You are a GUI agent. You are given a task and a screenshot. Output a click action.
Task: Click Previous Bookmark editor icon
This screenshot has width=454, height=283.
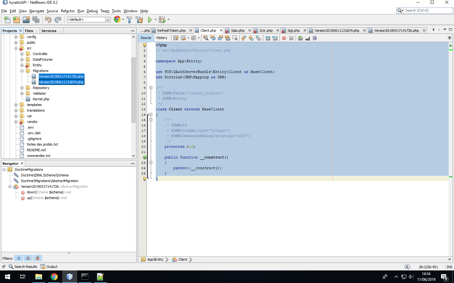244,38
